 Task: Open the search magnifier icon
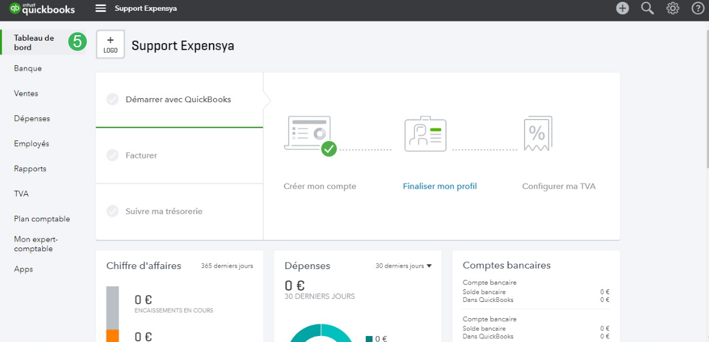point(647,8)
